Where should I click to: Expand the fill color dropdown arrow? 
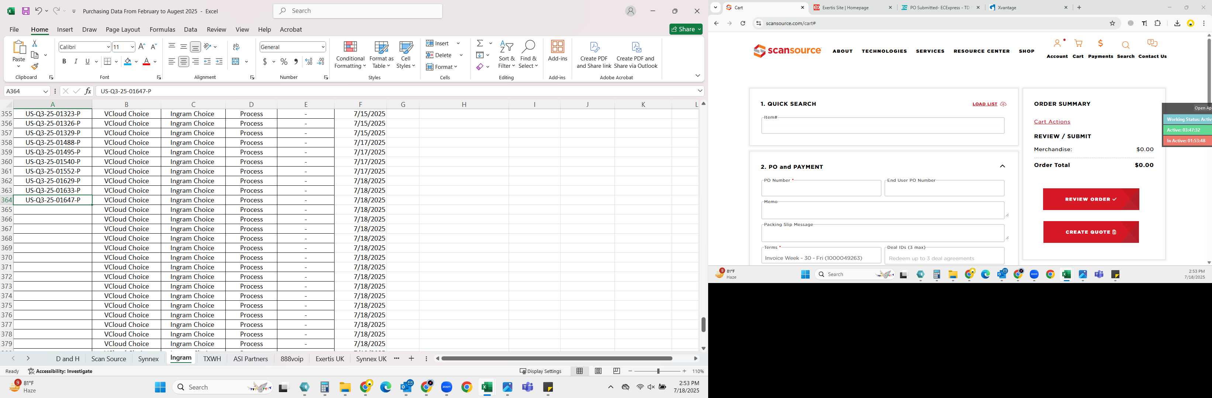click(136, 62)
